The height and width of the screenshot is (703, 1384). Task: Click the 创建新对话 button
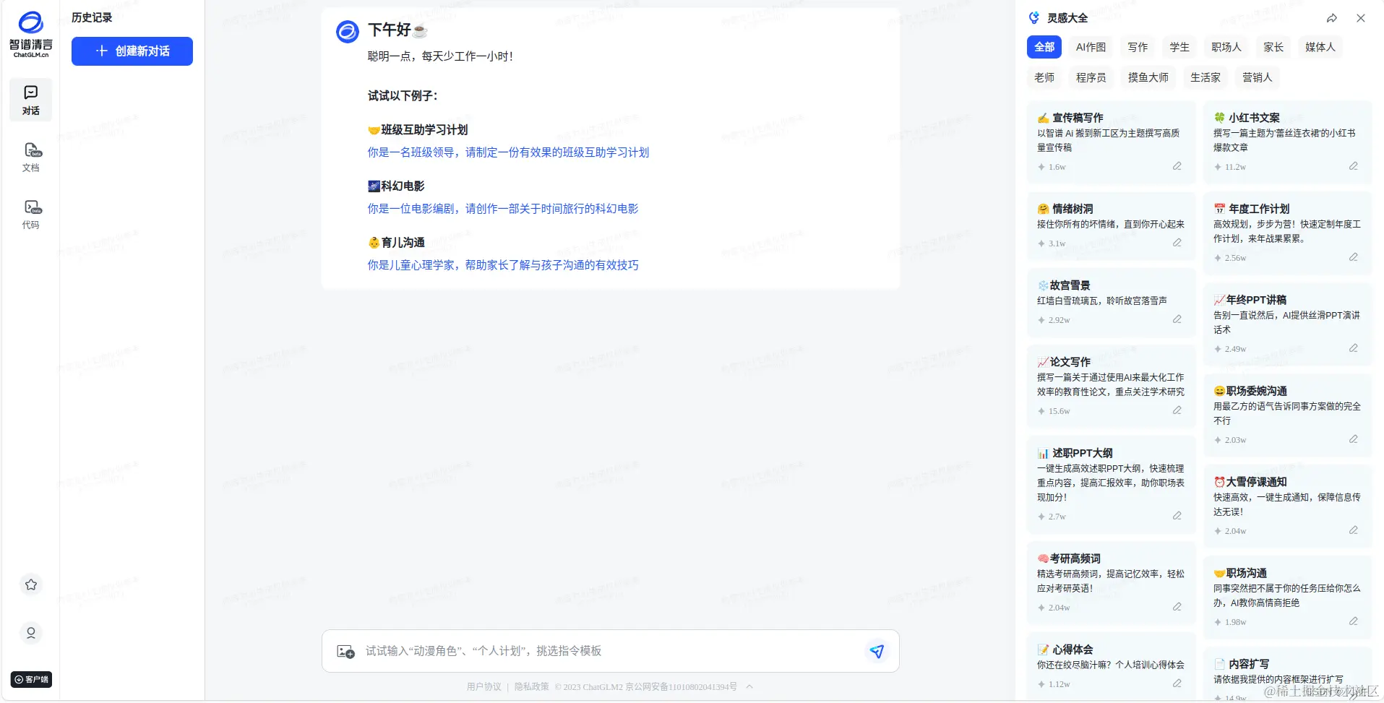(132, 51)
